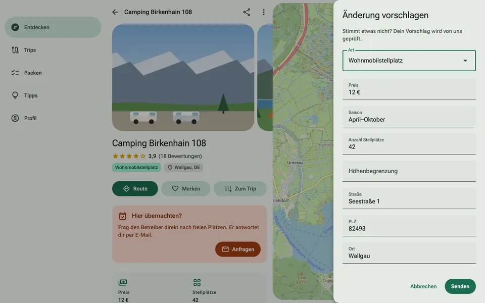Click the Wohnmobilstellplatz category chip

tap(136, 167)
